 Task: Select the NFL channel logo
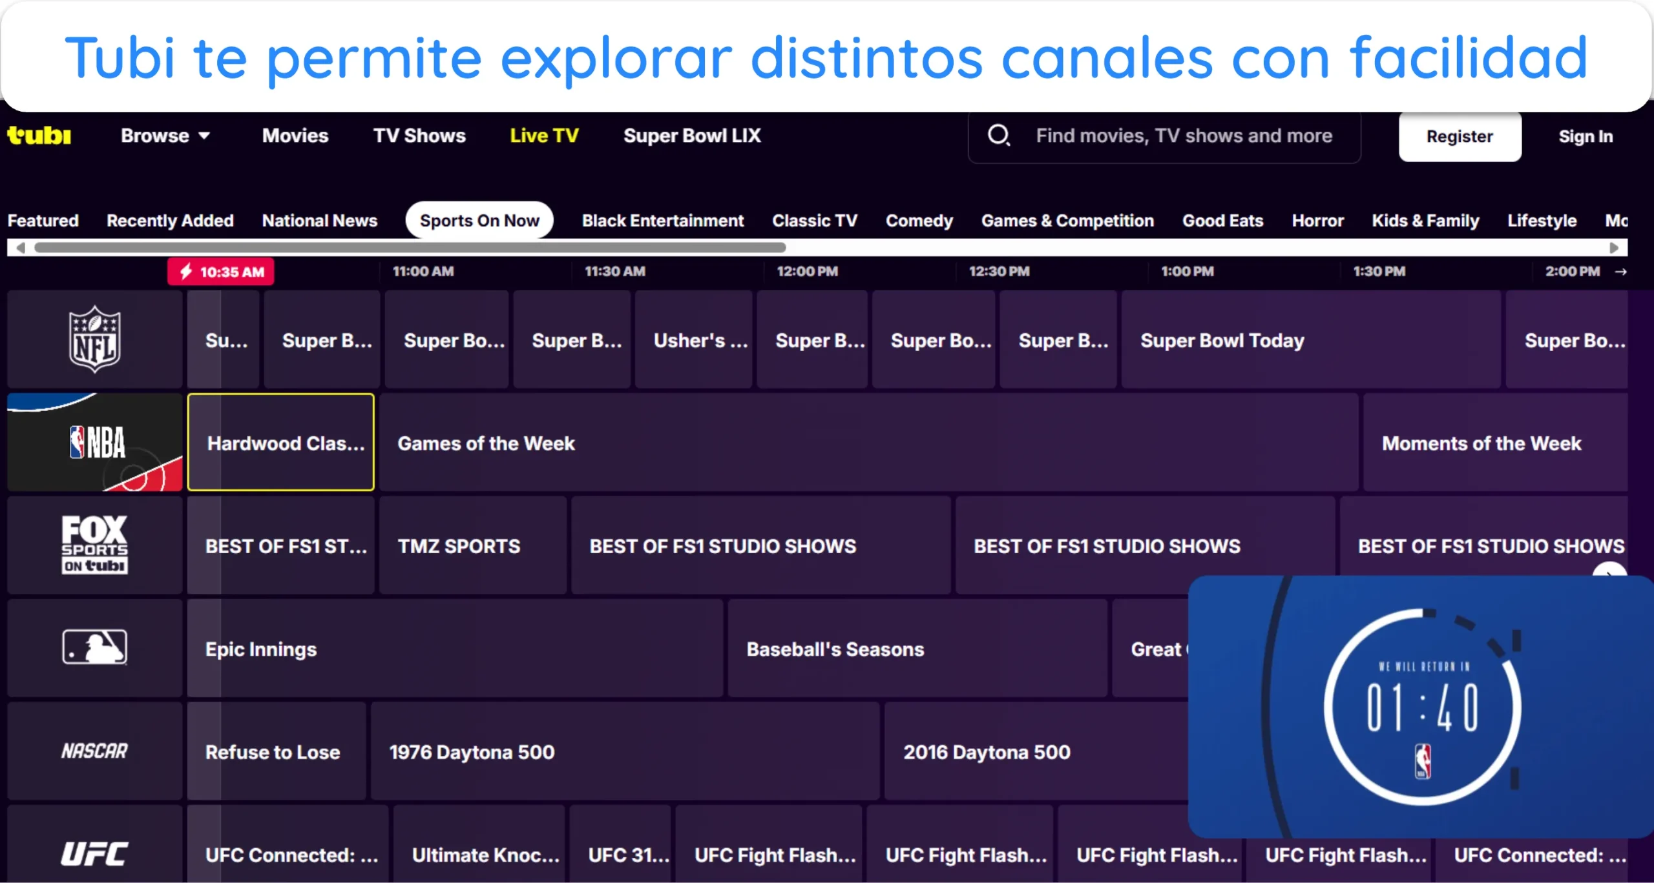[94, 339]
